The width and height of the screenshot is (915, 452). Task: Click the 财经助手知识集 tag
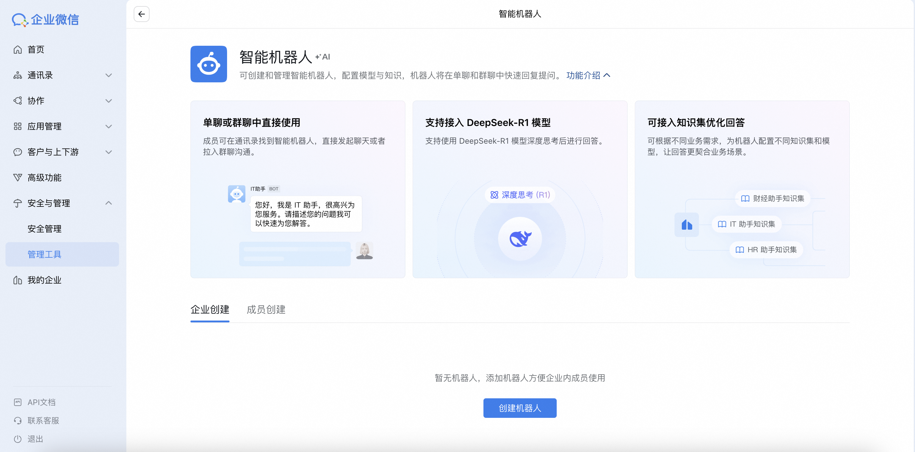pyautogui.click(x=772, y=199)
